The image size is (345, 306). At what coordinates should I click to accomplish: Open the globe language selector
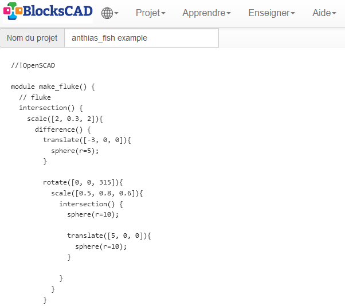[x=109, y=13]
